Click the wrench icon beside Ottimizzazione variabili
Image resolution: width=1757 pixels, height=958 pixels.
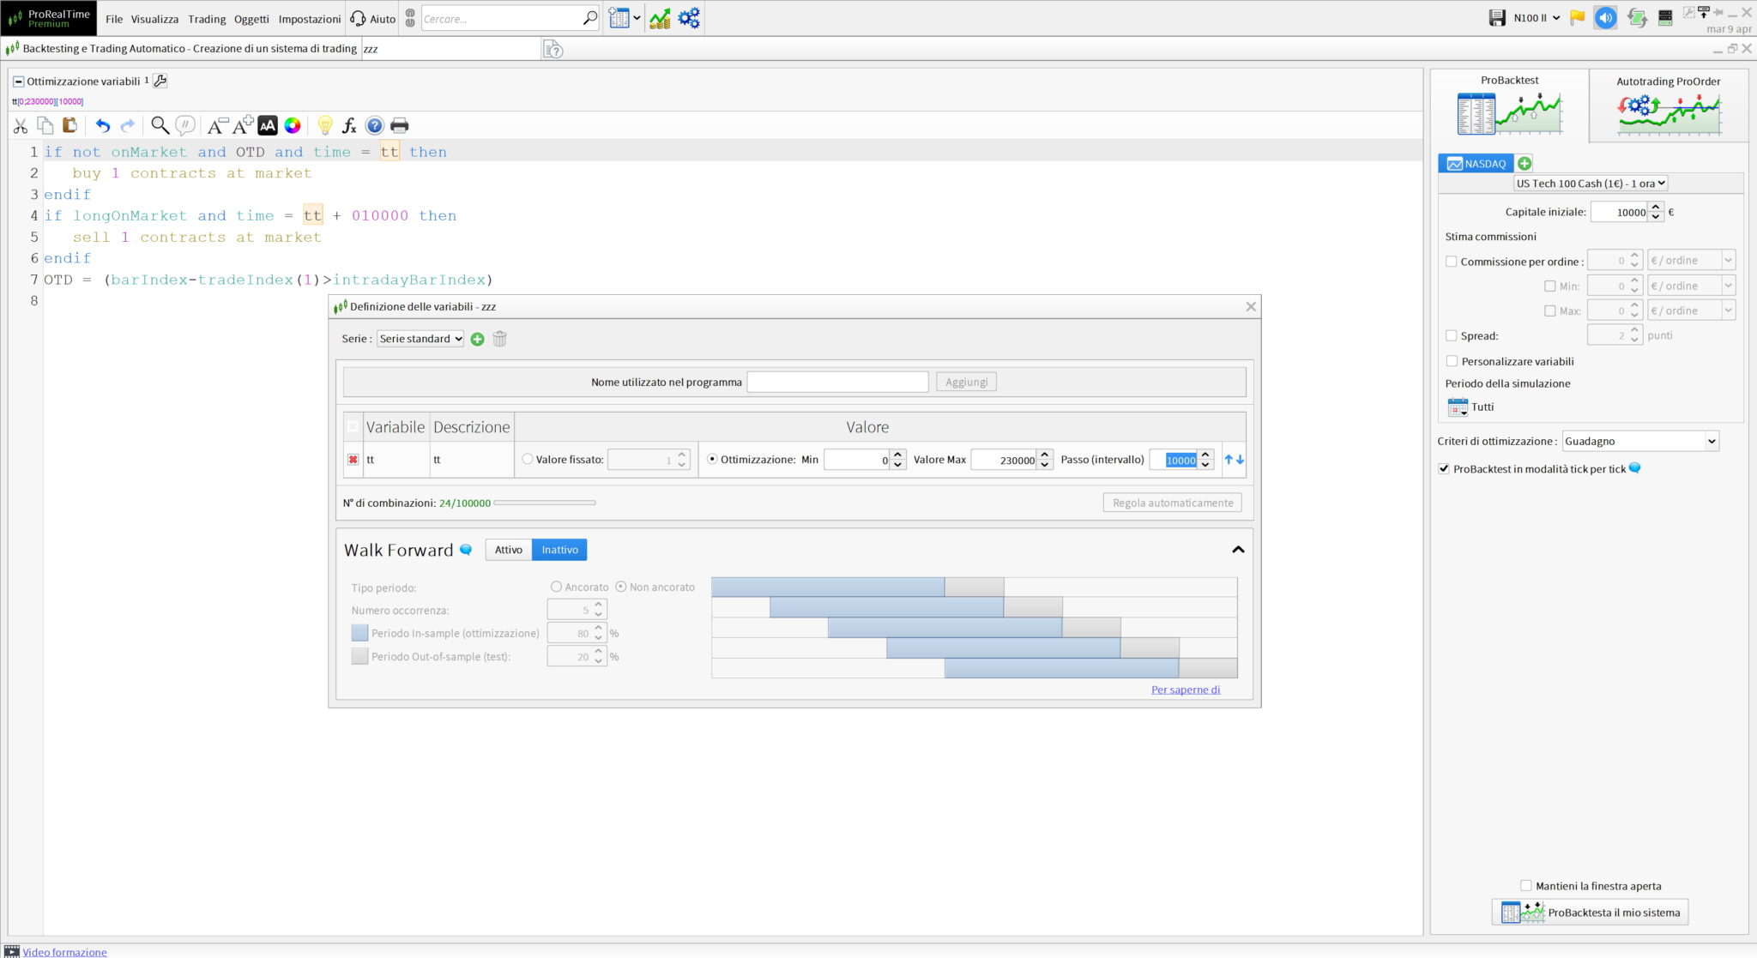160,81
